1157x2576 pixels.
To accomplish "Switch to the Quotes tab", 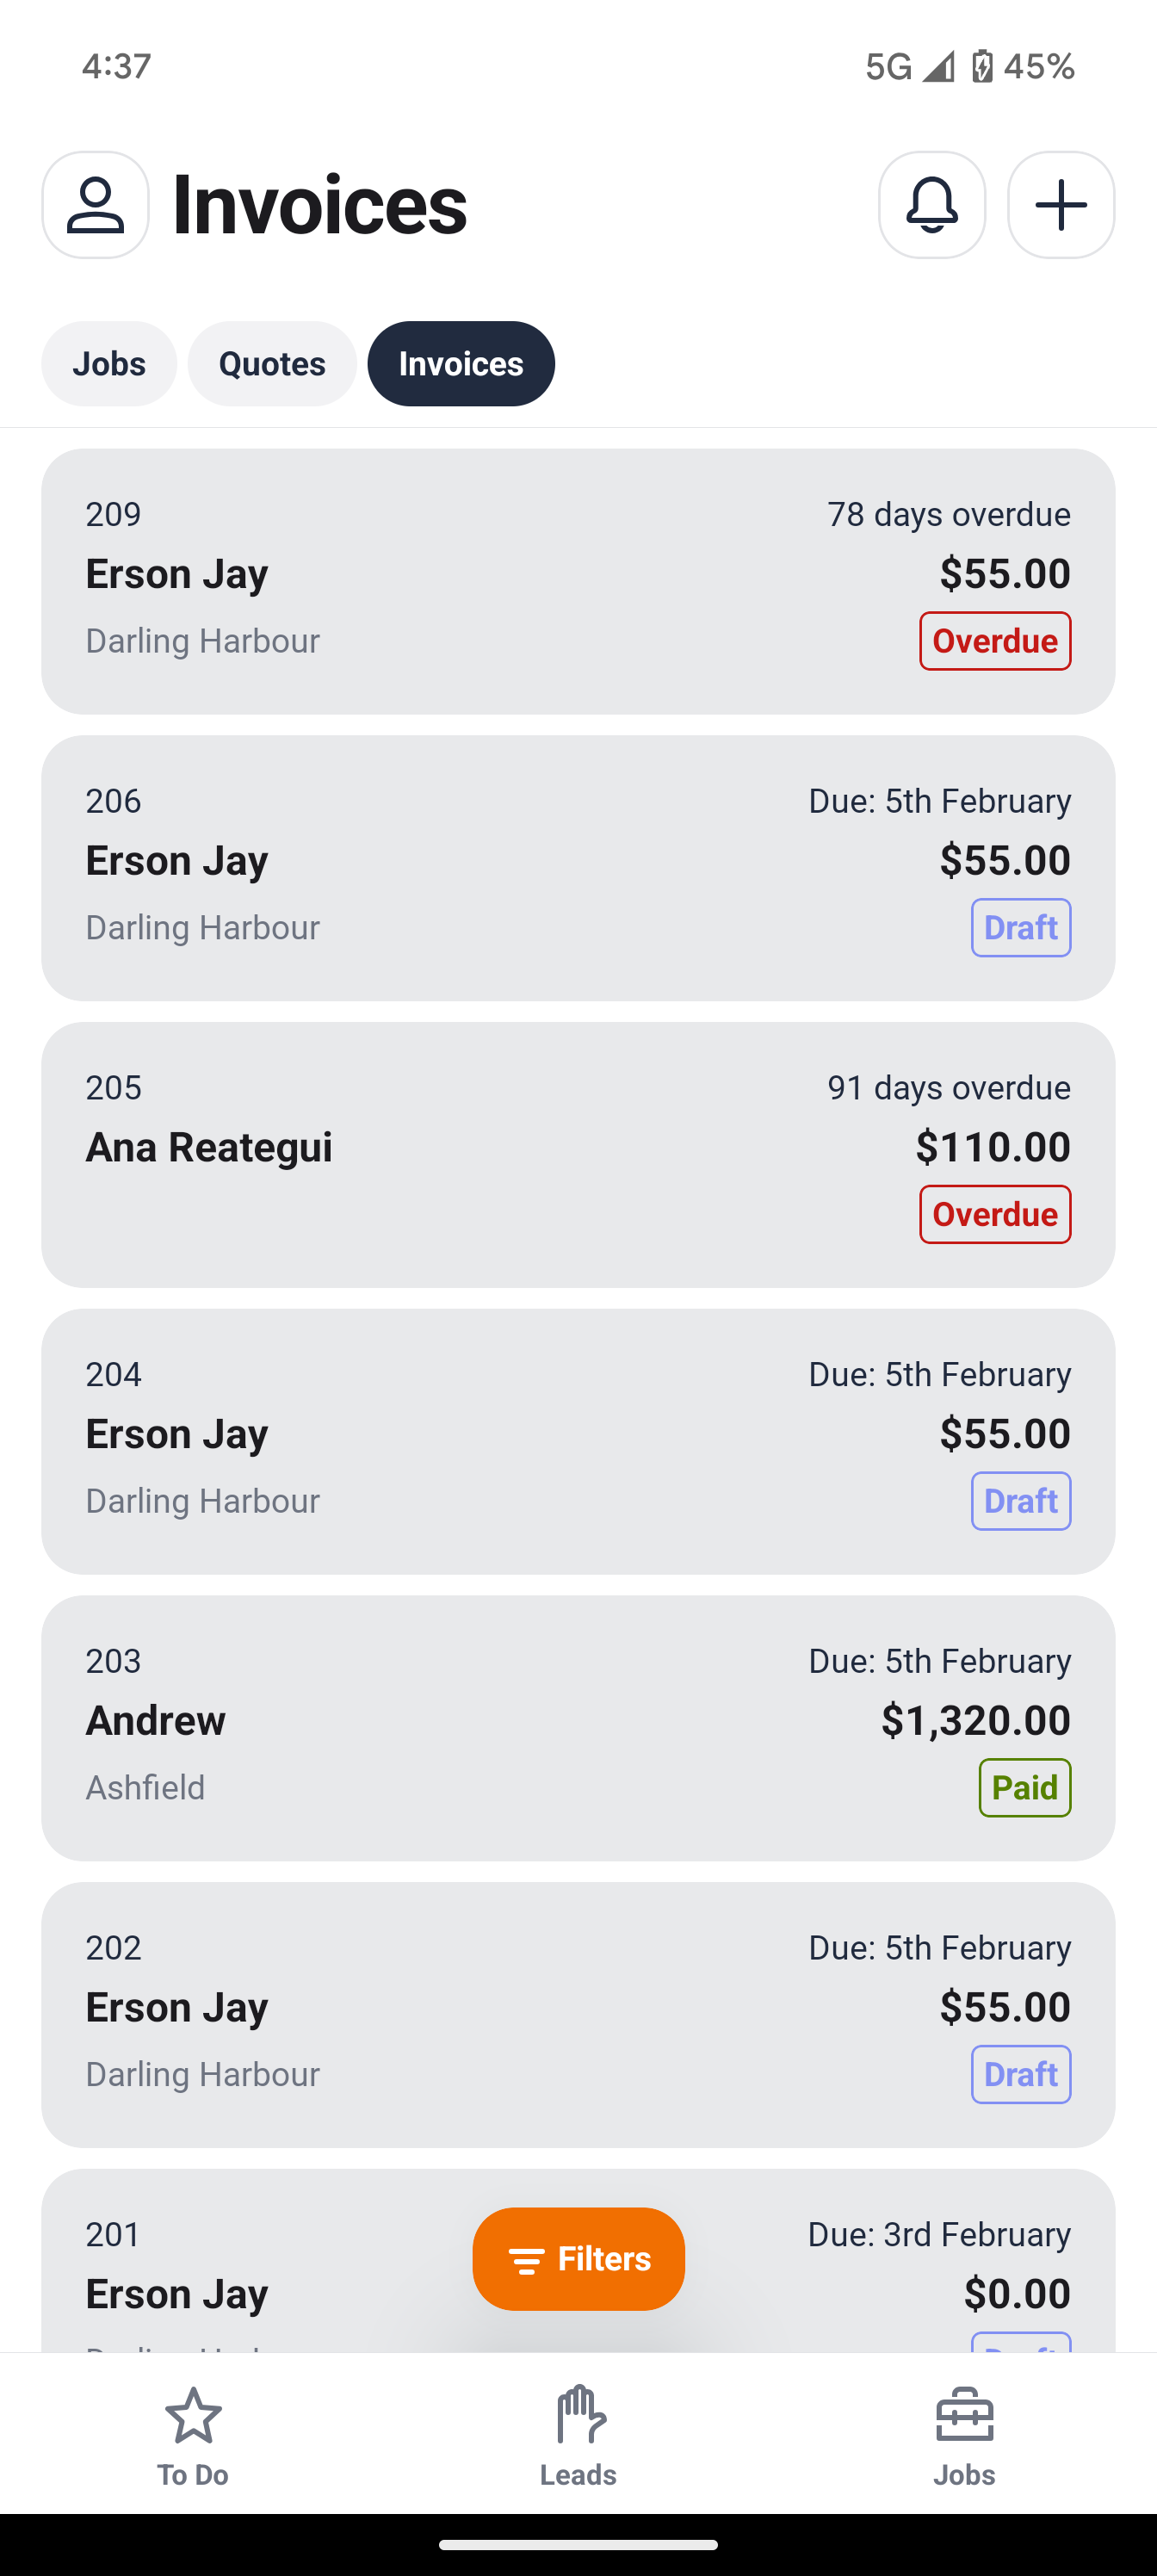I will point(272,364).
